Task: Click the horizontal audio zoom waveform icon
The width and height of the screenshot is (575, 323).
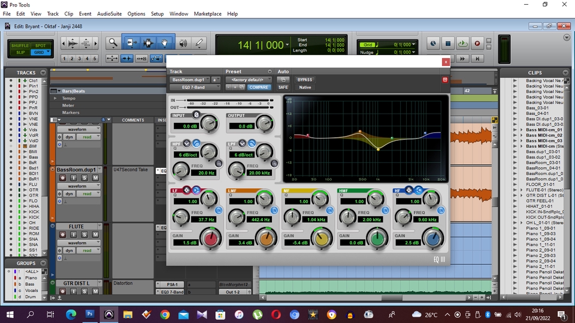Action: (x=73, y=43)
